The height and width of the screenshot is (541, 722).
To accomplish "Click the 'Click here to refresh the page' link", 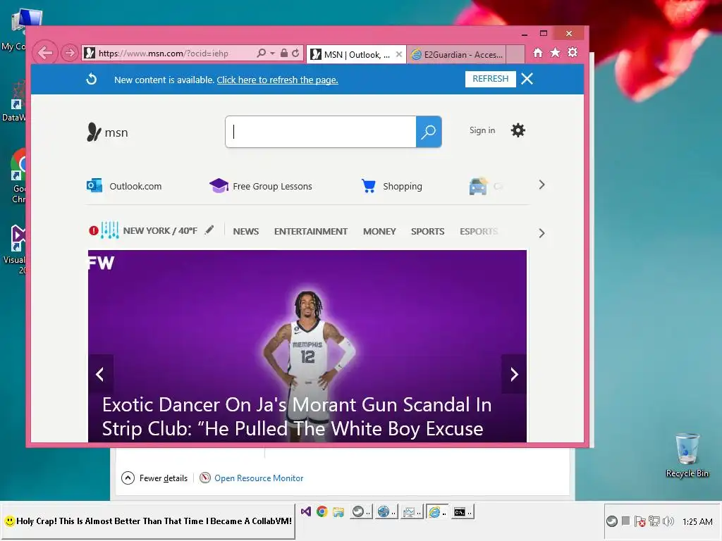I will (x=277, y=80).
